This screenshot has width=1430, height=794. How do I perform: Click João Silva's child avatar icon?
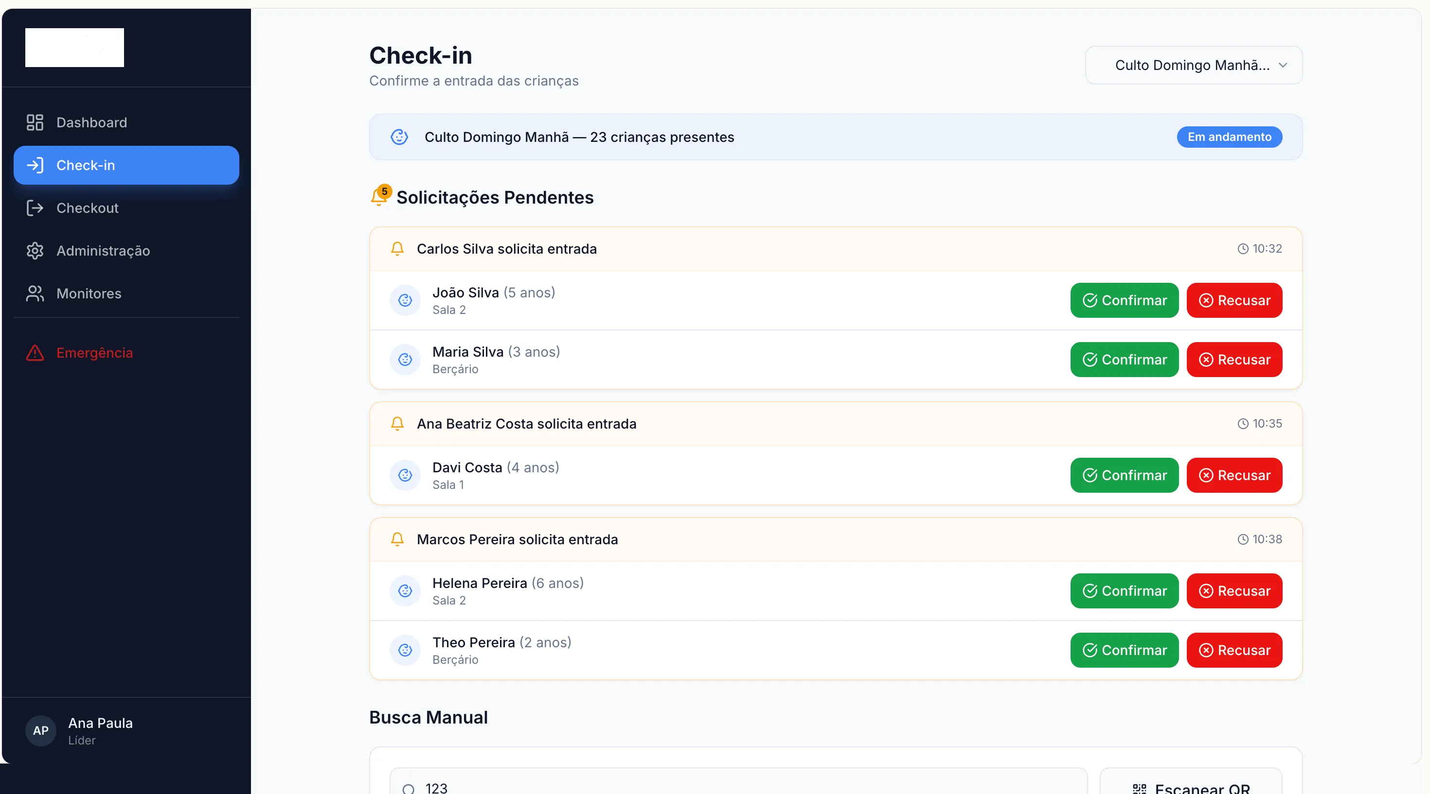[x=405, y=300]
